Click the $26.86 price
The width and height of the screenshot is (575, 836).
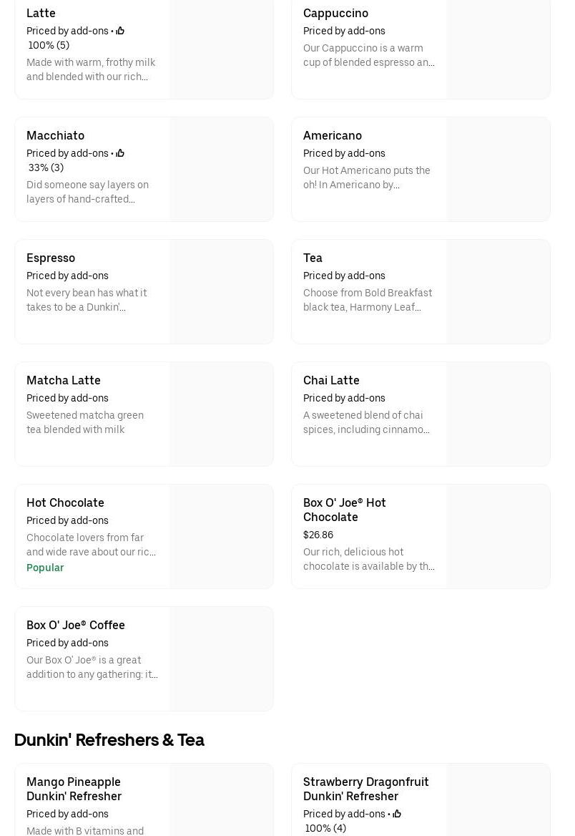click(318, 535)
